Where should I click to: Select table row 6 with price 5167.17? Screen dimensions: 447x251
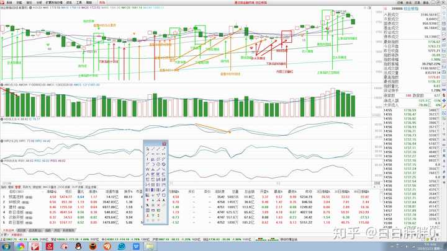pos(191,222)
